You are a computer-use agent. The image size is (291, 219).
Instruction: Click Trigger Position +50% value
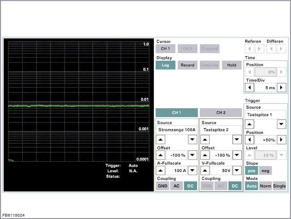click(x=265, y=140)
